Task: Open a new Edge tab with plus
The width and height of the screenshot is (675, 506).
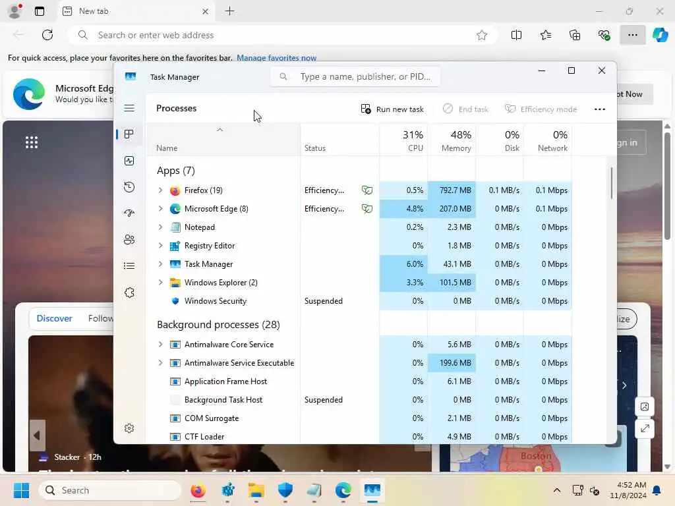Action: click(230, 11)
